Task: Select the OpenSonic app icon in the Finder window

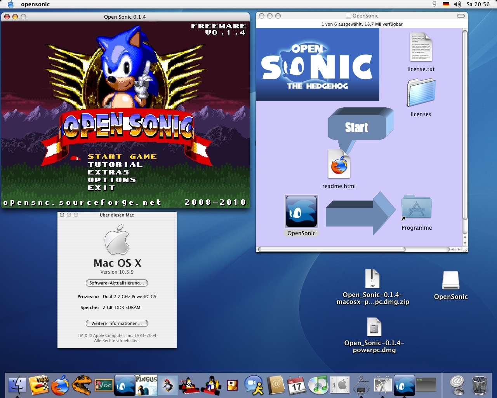Action: [x=301, y=211]
